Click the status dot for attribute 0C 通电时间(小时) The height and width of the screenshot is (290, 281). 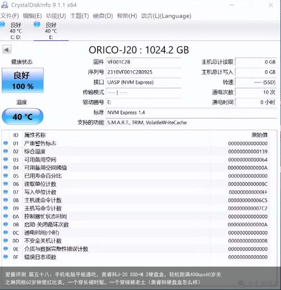(x=6, y=232)
